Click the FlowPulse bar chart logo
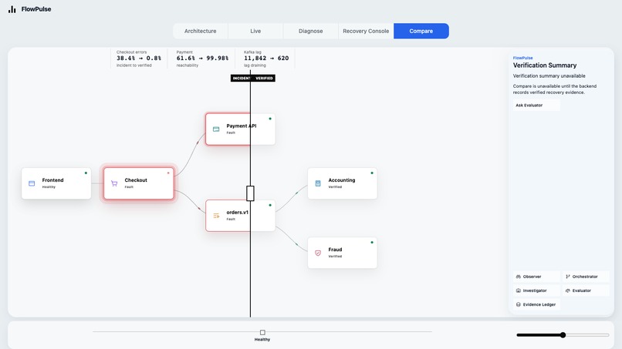The image size is (622, 349). click(x=12, y=9)
